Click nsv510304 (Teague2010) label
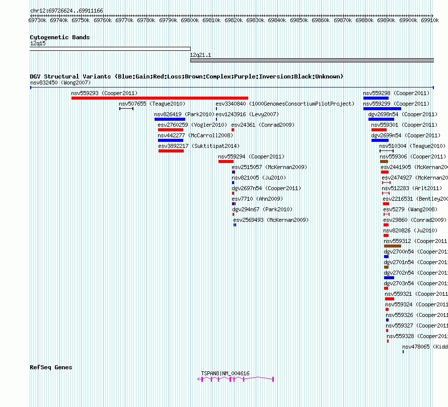 click(413, 146)
